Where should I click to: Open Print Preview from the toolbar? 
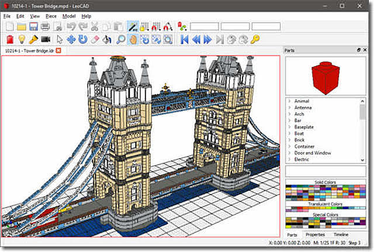58,26
